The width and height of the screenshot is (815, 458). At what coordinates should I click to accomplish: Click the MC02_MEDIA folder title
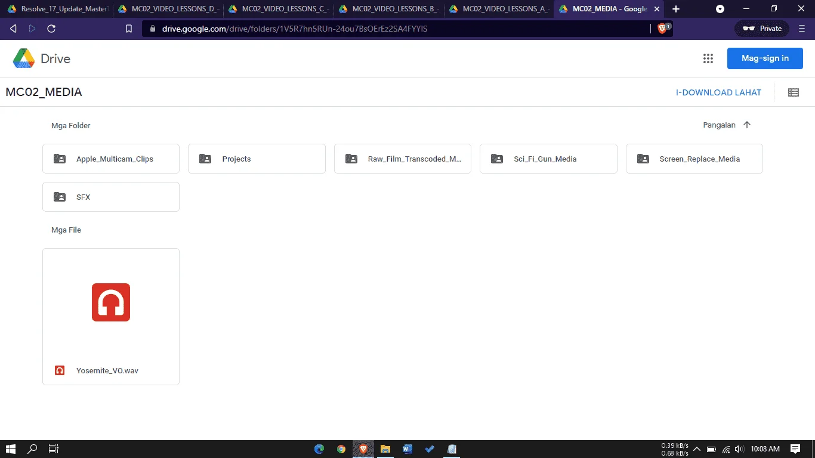44,92
